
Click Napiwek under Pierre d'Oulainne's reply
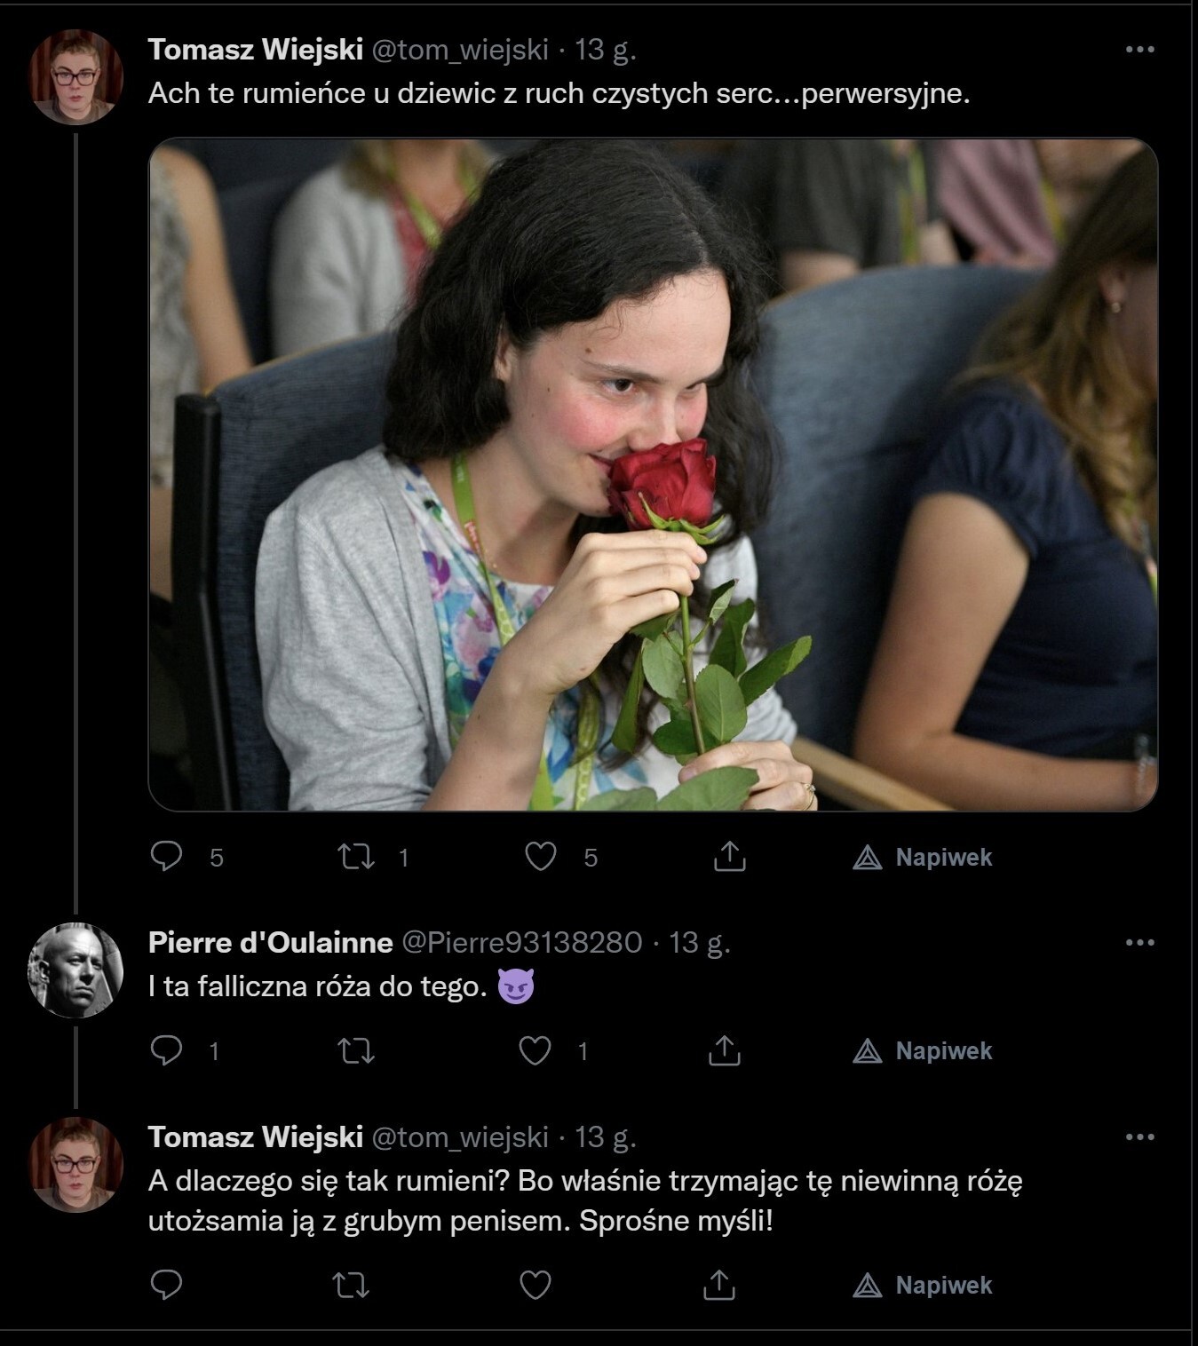pos(923,1051)
